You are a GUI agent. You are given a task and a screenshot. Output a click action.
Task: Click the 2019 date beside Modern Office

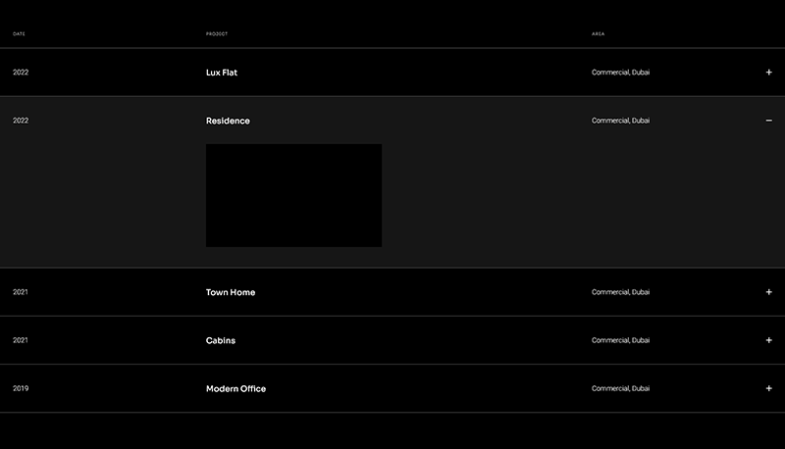click(21, 388)
